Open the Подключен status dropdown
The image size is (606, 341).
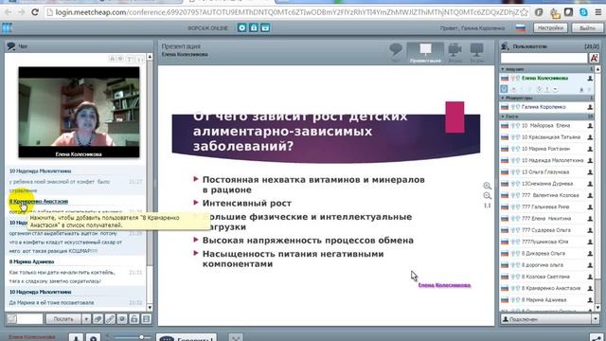[595, 319]
